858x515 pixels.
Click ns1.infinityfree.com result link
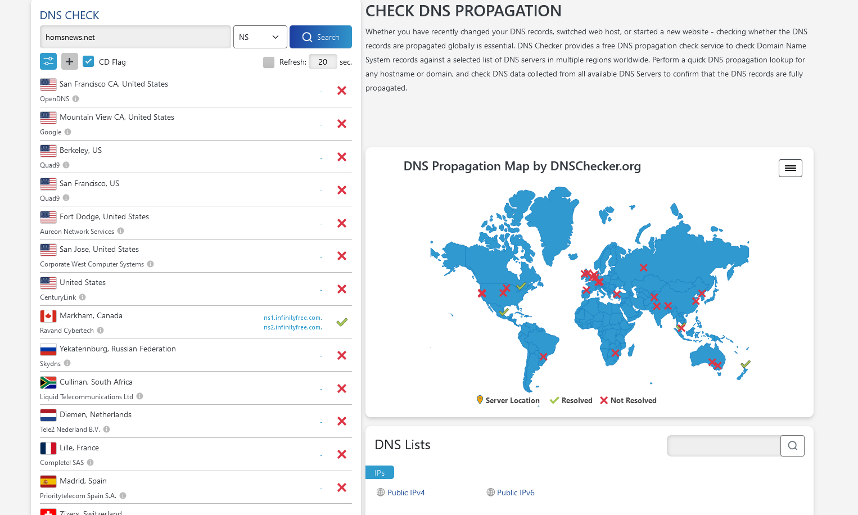point(293,318)
